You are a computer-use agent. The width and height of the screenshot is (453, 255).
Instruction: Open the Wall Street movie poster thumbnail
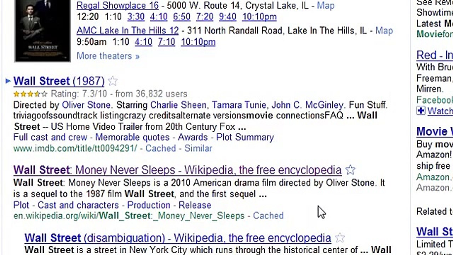42,31
